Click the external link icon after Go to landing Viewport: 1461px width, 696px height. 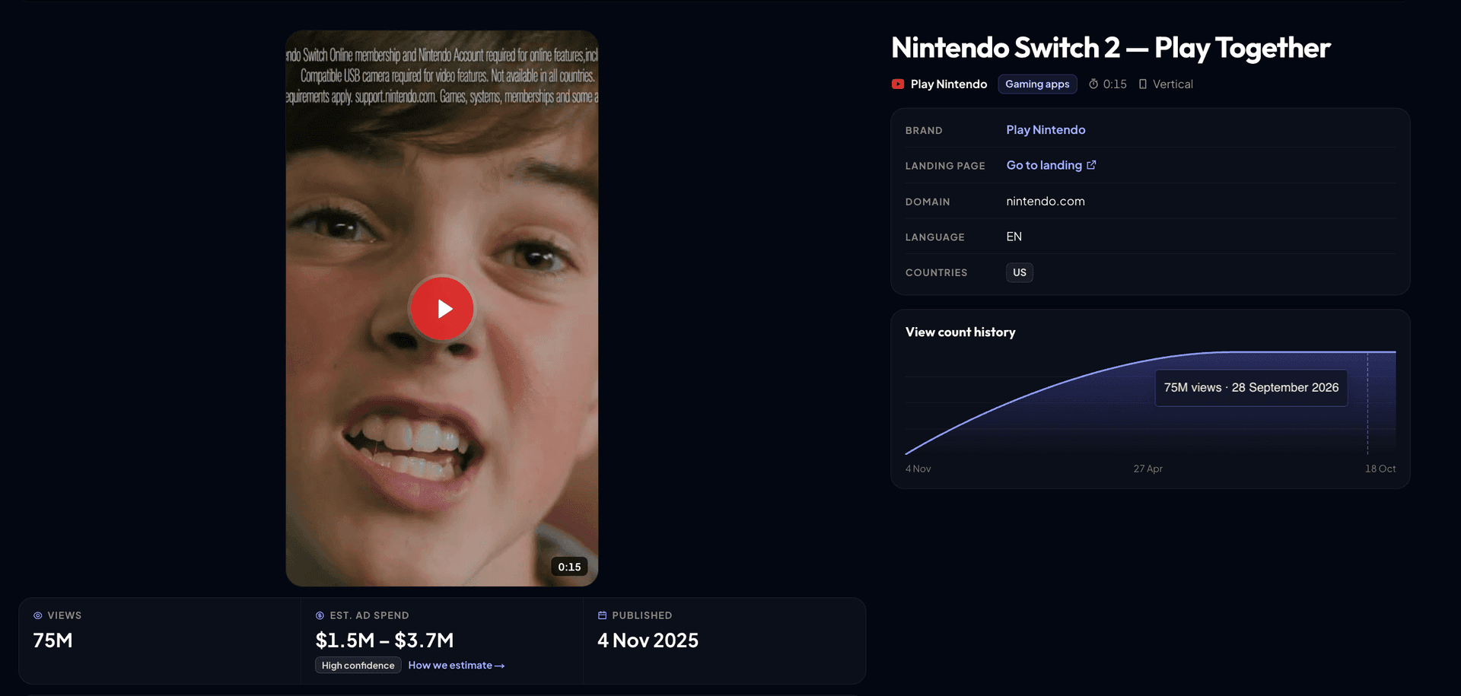(1091, 165)
